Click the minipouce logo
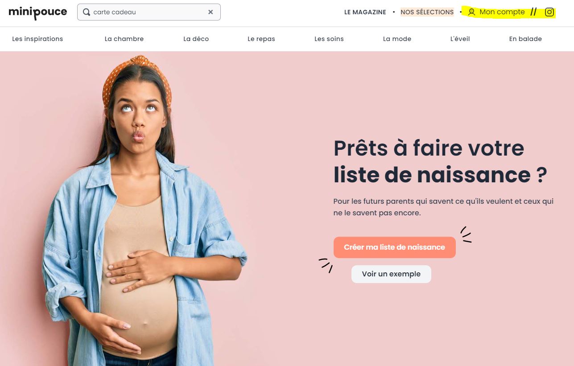Viewport: 574px width, 366px height. [38, 12]
